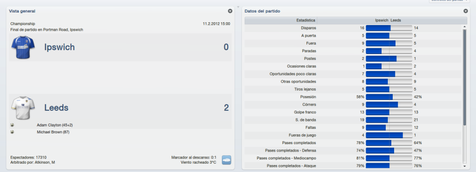The width and height of the screenshot is (476, 172).
Task: Select goalscorer Adam Clayton (45+2)
Action: pos(54,125)
